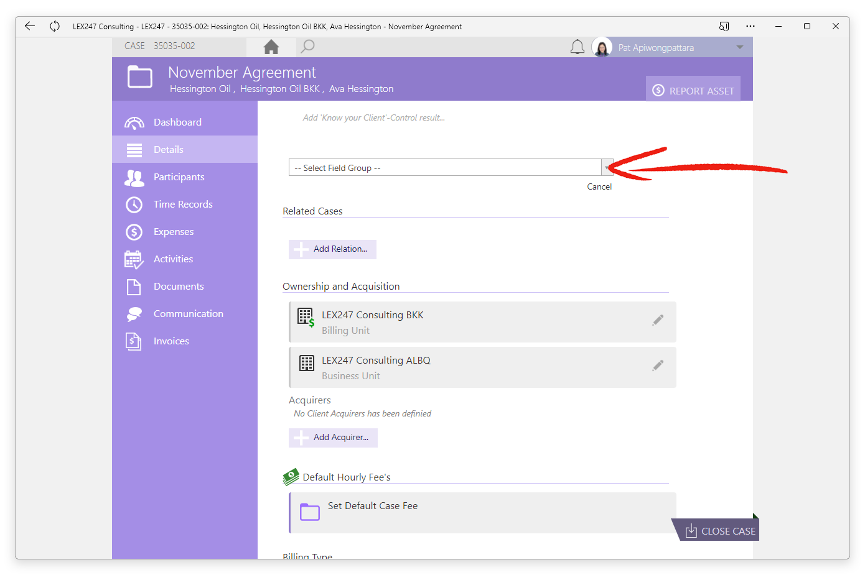Open Activities in the sidebar
Image resolution: width=865 pixels, height=575 pixels.
[185, 259]
